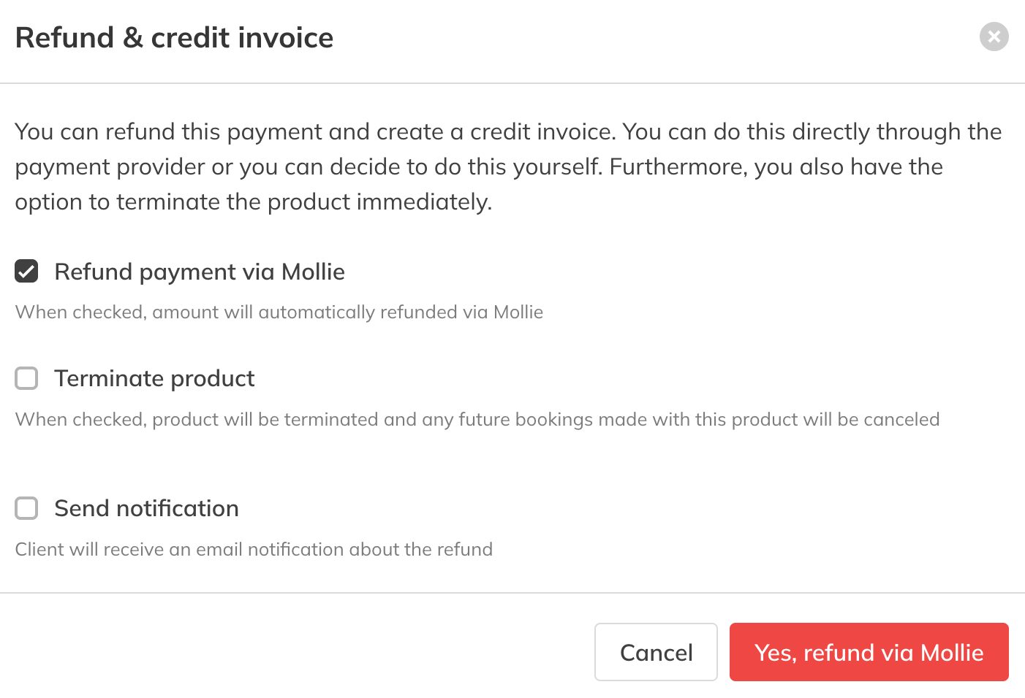Uncheck the Refund payment via Mollie checkbox
Image resolution: width=1025 pixels, height=698 pixels.
click(27, 272)
